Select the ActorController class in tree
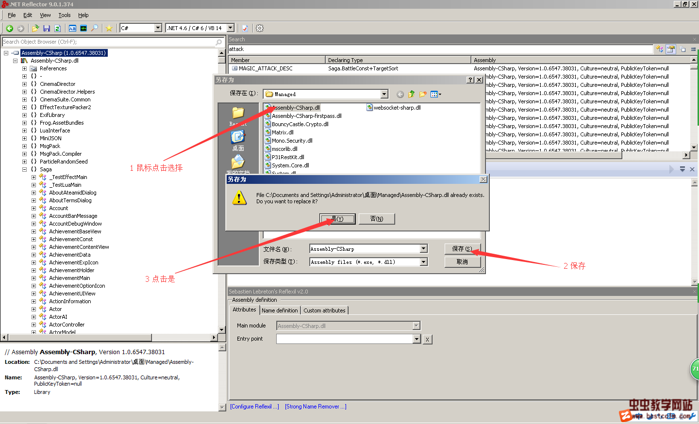 pos(67,325)
